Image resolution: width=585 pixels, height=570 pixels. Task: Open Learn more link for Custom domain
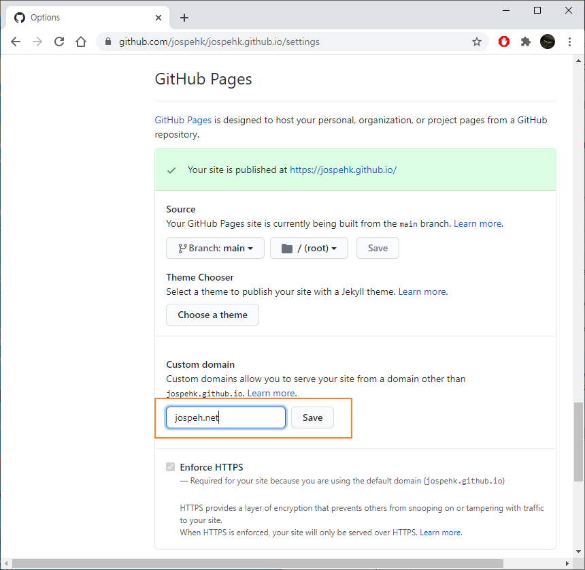tap(271, 393)
